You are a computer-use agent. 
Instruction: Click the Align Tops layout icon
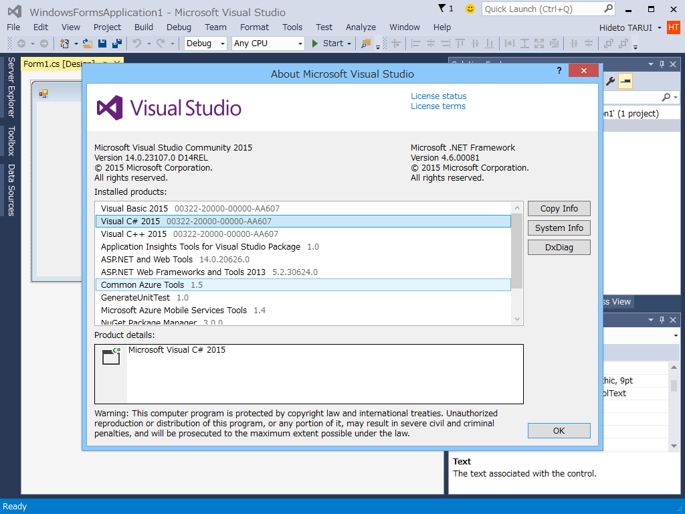point(460,44)
